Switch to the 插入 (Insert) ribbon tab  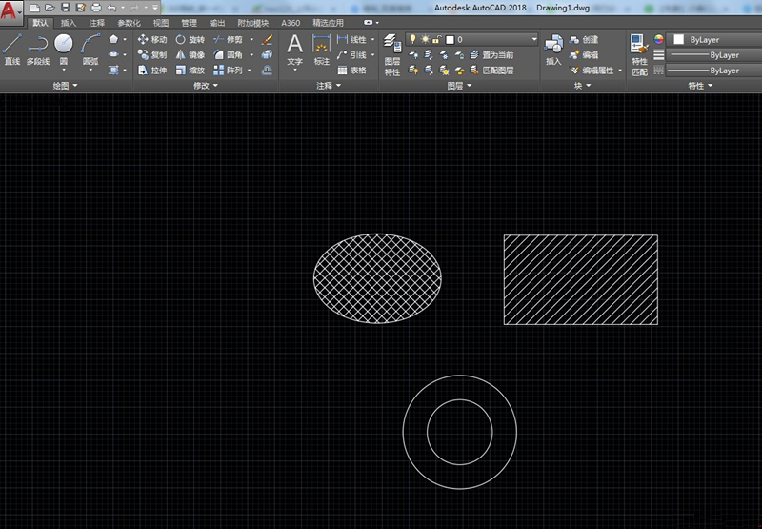pyautogui.click(x=69, y=22)
